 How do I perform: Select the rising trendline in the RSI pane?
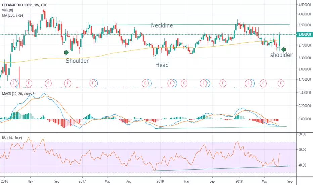click(x=221, y=168)
